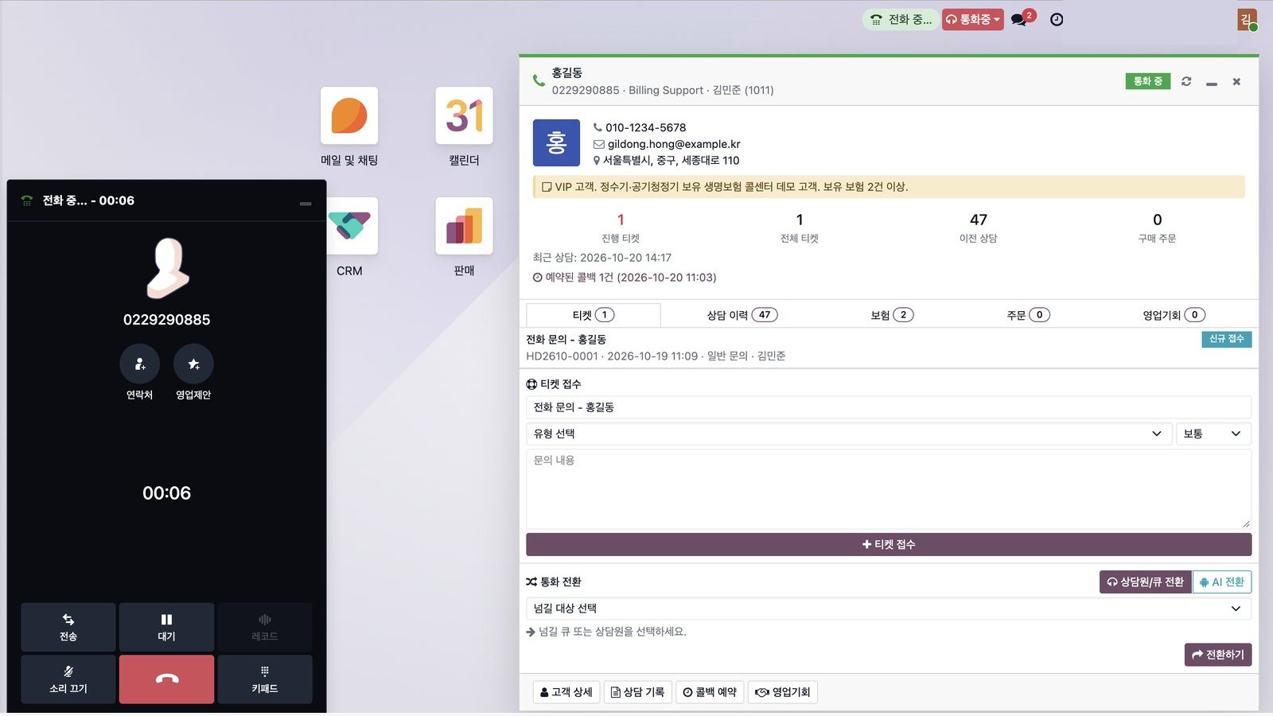Launch the 캘린더 app icon
1273x716 pixels.
pyautogui.click(x=464, y=116)
